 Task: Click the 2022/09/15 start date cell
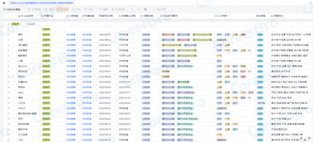click(108, 34)
